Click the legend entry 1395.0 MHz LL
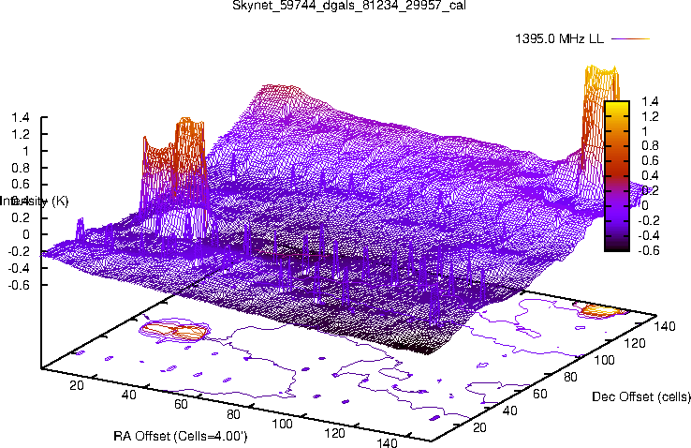 tap(559, 38)
